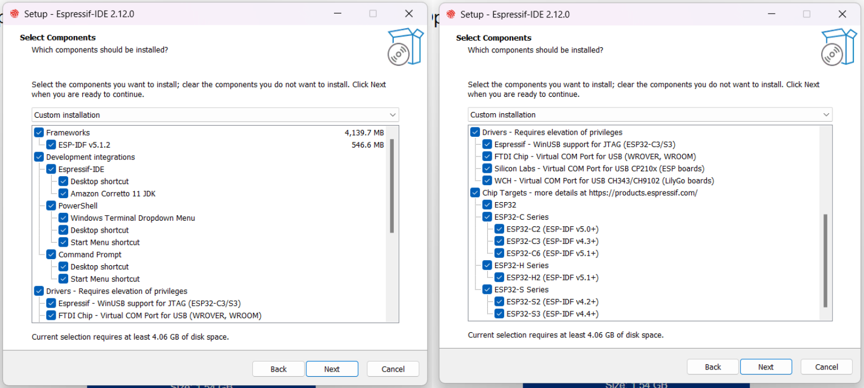Click installer box icon in left window
The image size is (864, 388).
coord(406,47)
